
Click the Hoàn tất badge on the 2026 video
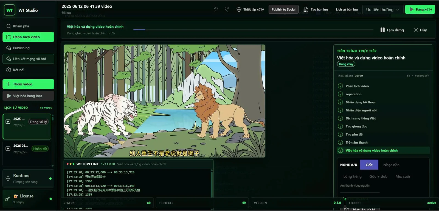pos(40,149)
